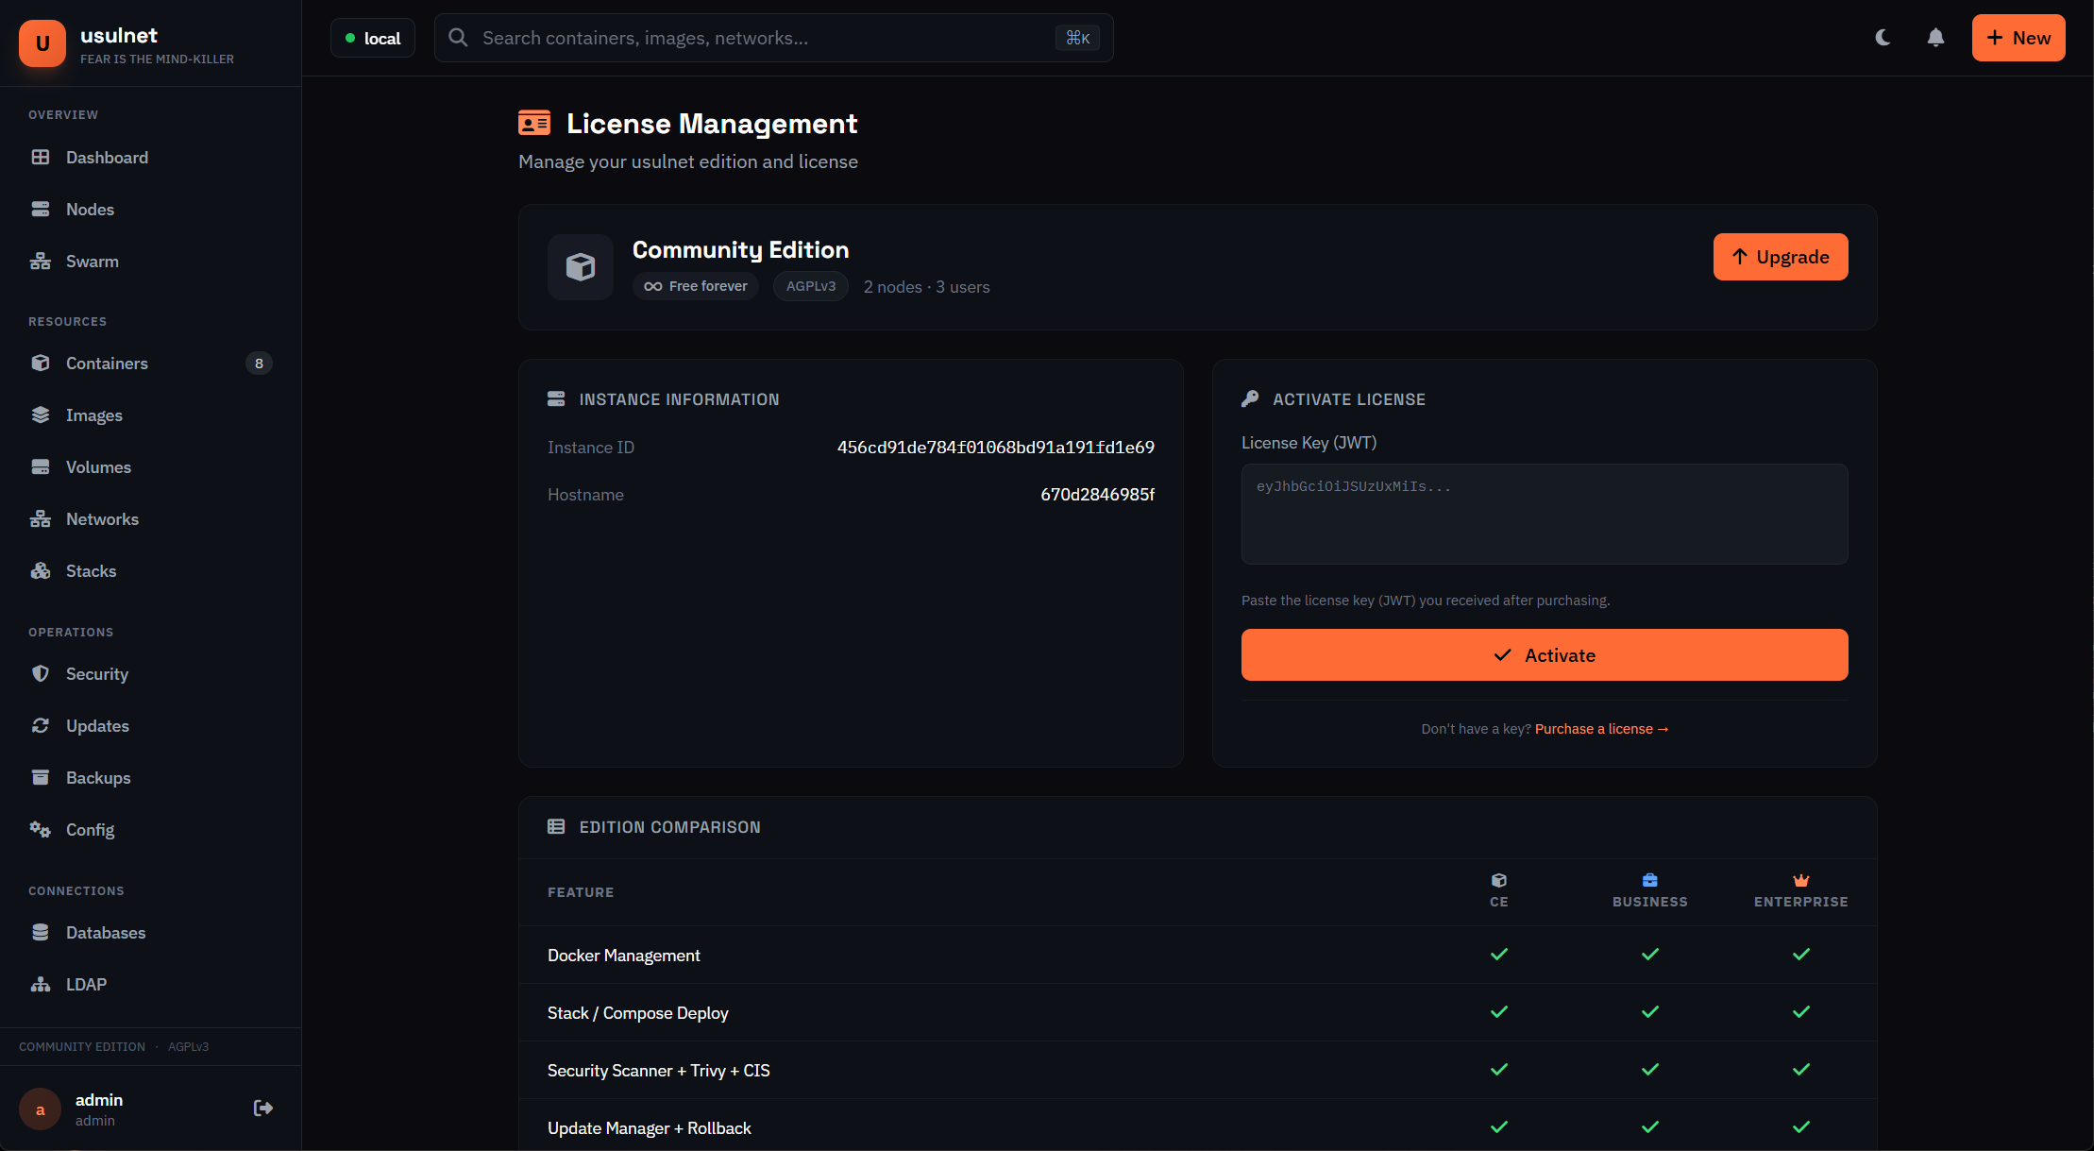This screenshot has width=2094, height=1151.
Task: Click the LDAP connection icon
Action: [41, 984]
